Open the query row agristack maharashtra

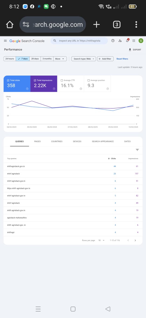tap(73, 218)
